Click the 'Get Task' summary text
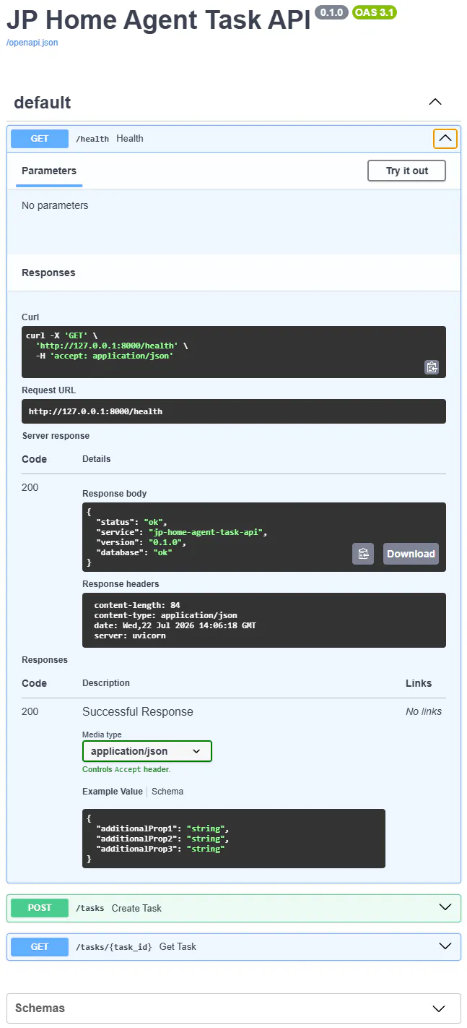 tap(178, 946)
